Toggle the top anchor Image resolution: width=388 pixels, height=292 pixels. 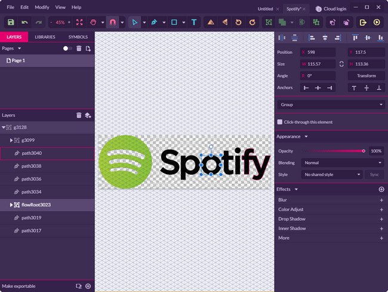tap(354, 88)
